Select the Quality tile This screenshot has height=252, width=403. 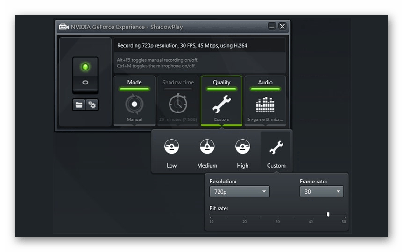221,101
